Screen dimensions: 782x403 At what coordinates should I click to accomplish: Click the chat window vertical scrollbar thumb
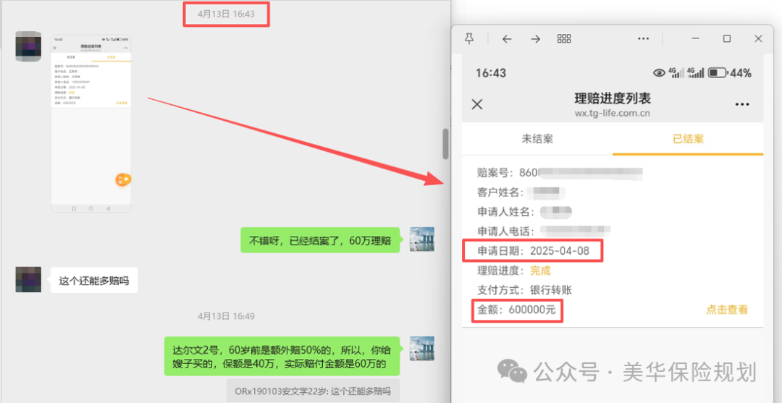pyautogui.click(x=446, y=144)
